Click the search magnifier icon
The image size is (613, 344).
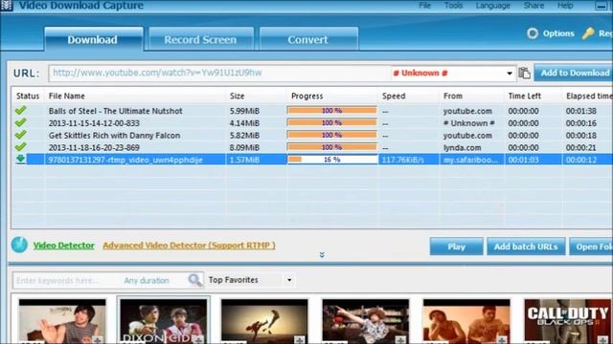194,280
